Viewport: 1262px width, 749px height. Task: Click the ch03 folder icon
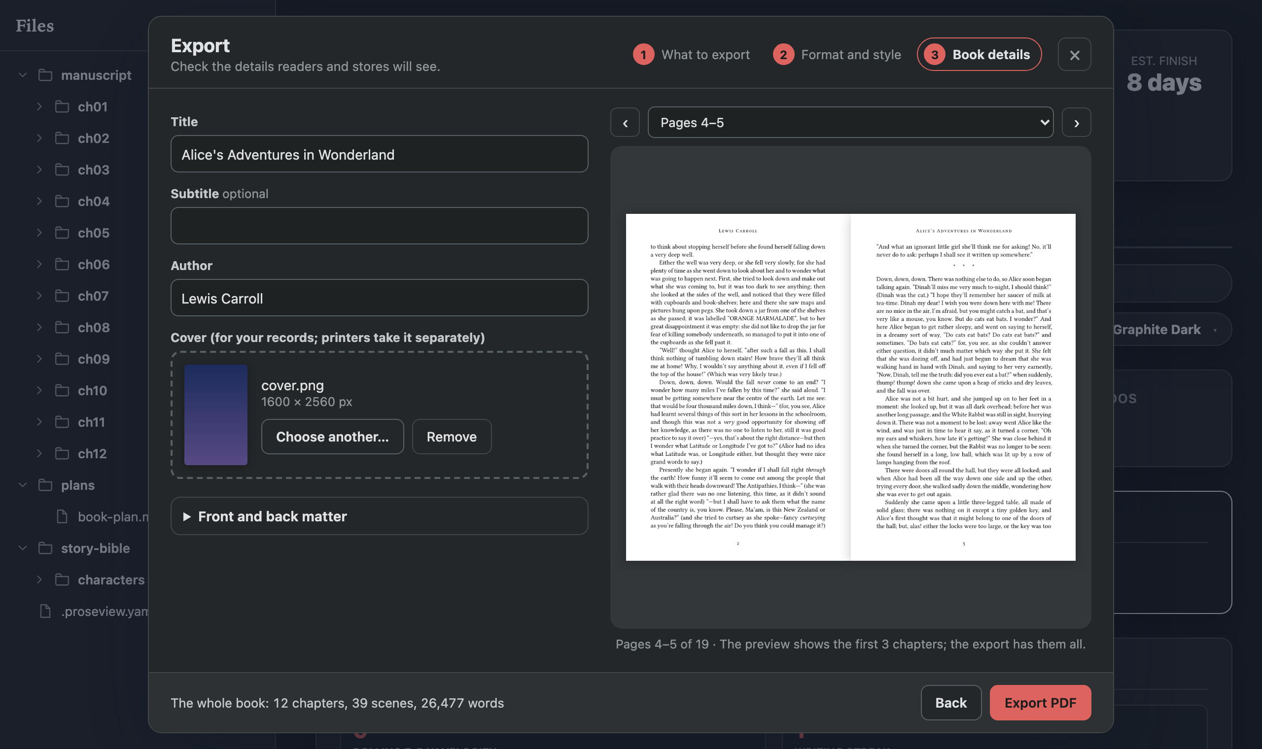(62, 170)
